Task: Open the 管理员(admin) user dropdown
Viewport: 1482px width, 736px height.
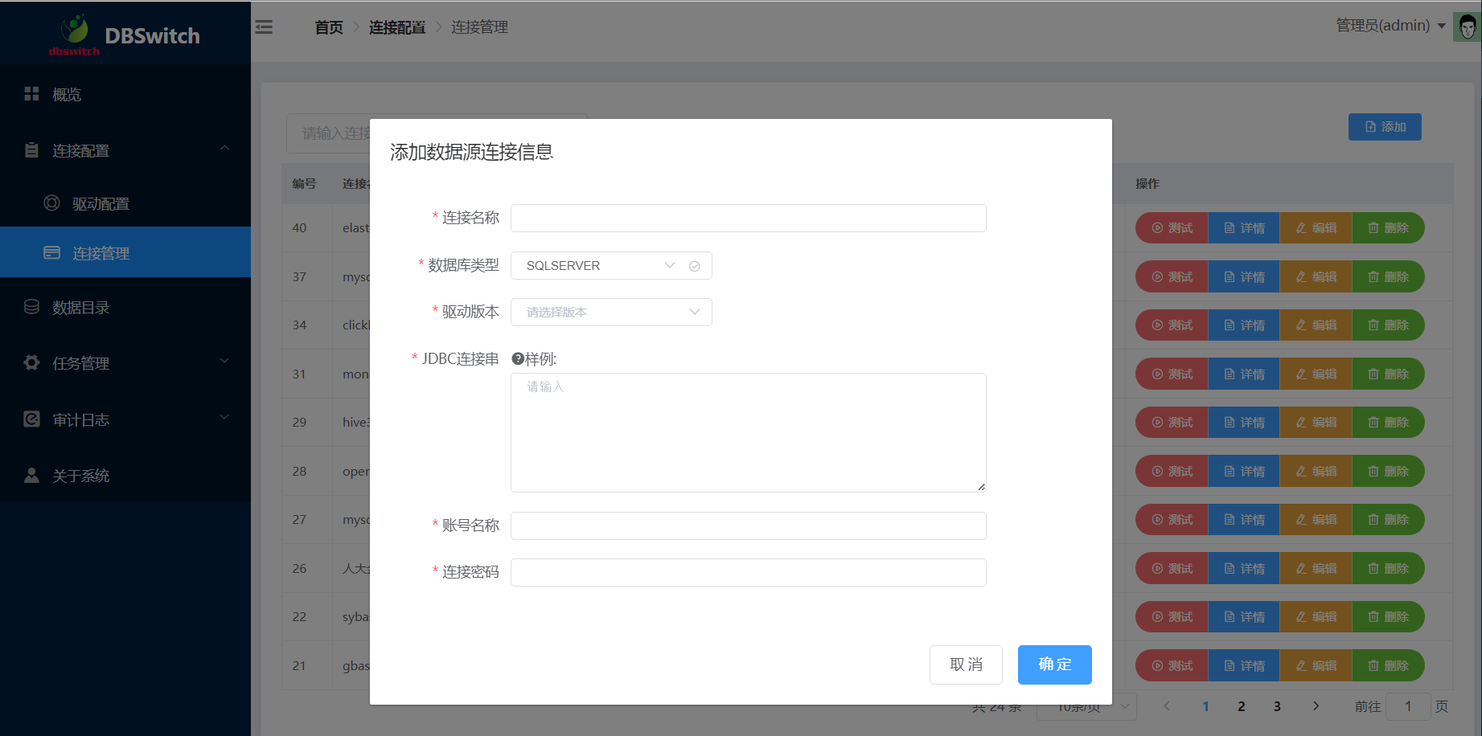Action: [x=1390, y=26]
